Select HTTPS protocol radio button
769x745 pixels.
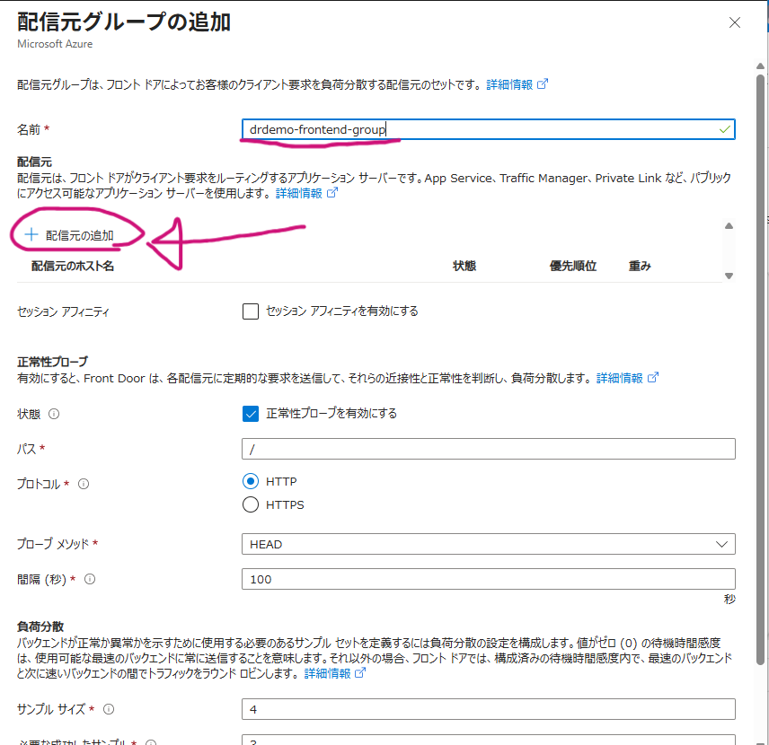coord(251,504)
